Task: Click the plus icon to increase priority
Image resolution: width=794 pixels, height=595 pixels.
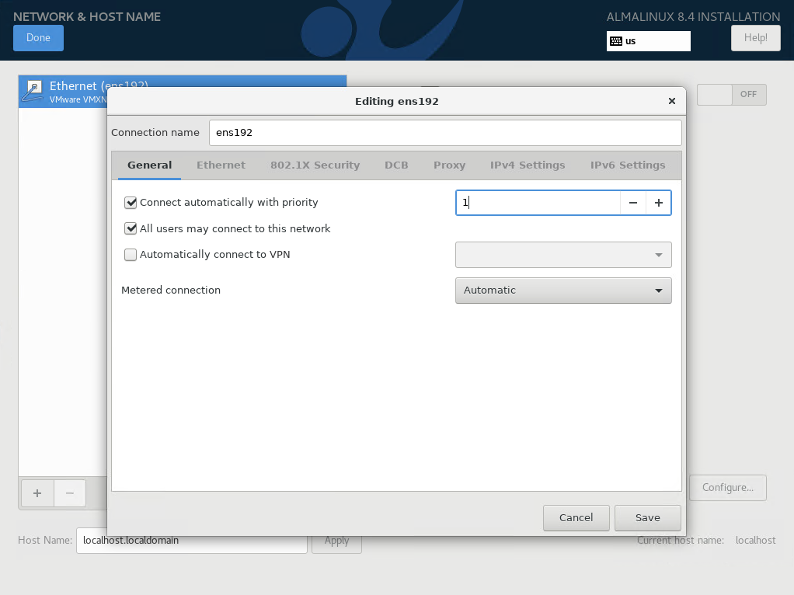Action: [658, 203]
